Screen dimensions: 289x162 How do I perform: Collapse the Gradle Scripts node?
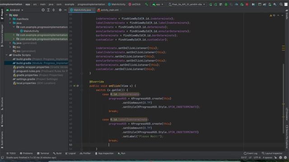pos(7,55)
